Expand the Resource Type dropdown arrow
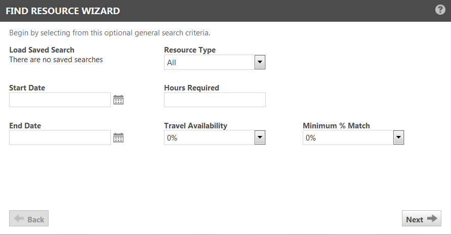 point(260,62)
